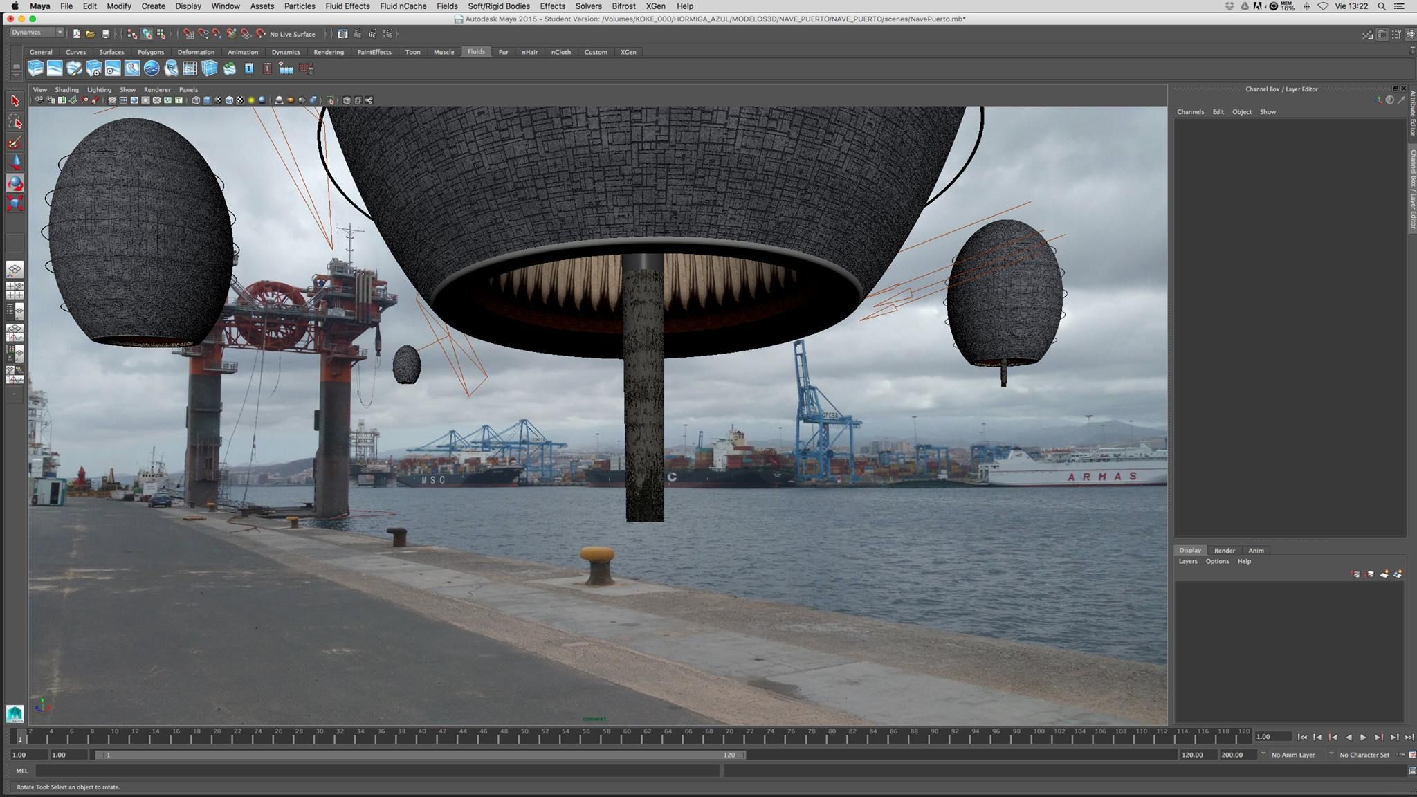Switch to the nCloth shelf tab

point(561,52)
